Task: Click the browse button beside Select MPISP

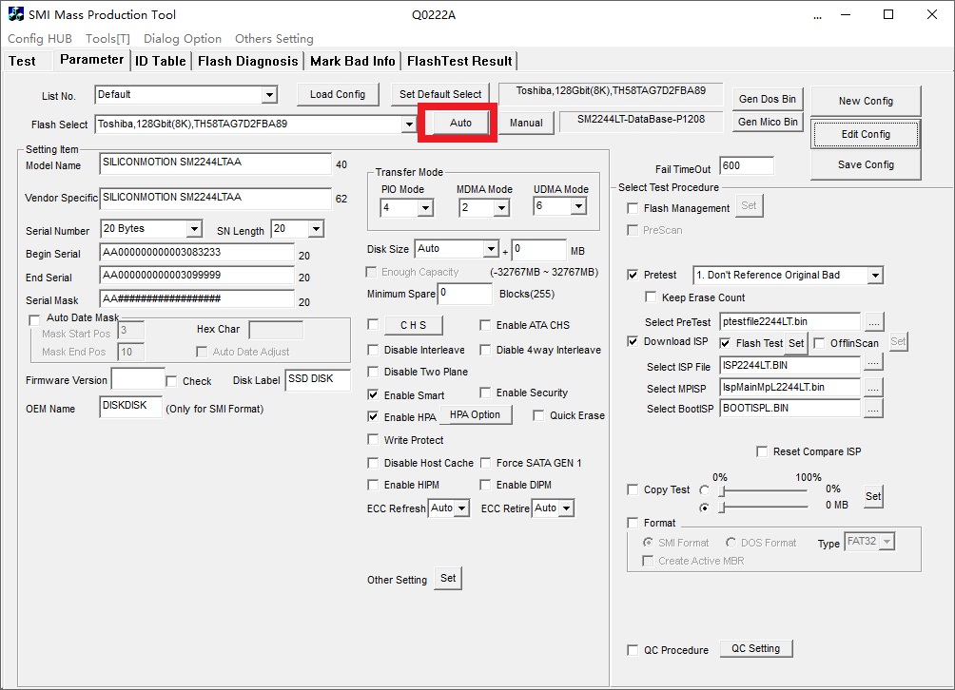Action: tap(873, 387)
